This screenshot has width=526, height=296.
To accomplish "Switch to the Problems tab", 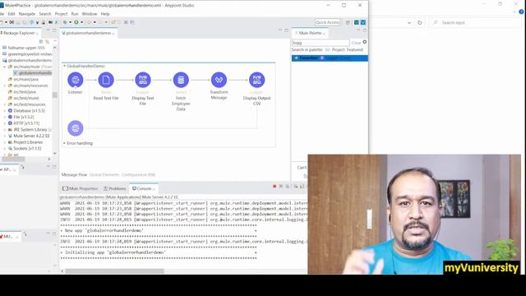I will pos(115,188).
